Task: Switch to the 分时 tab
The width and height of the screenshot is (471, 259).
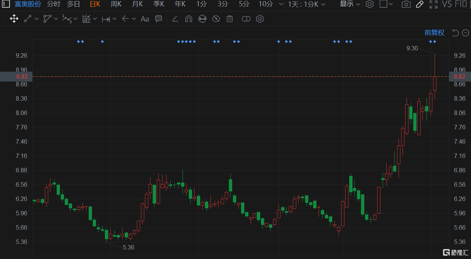Action: coord(54,4)
